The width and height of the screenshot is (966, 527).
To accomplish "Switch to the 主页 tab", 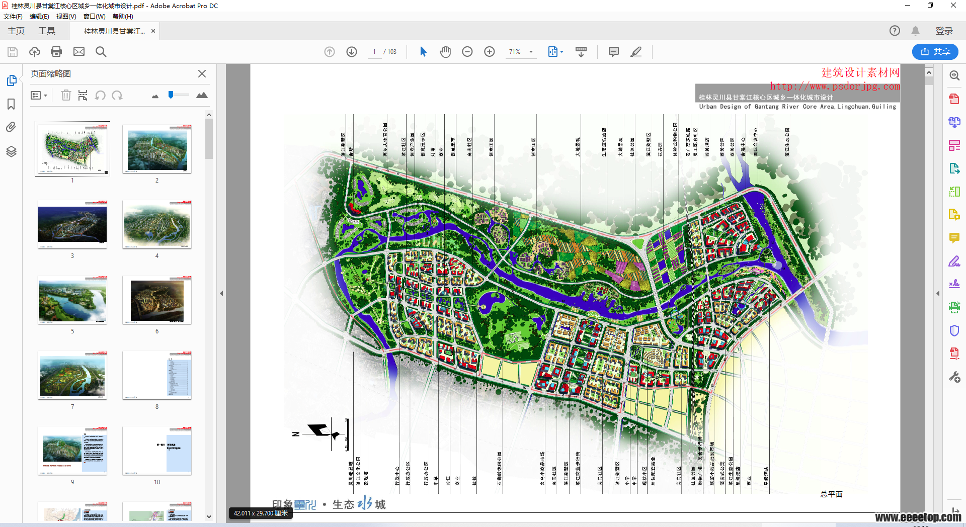I will pos(16,31).
